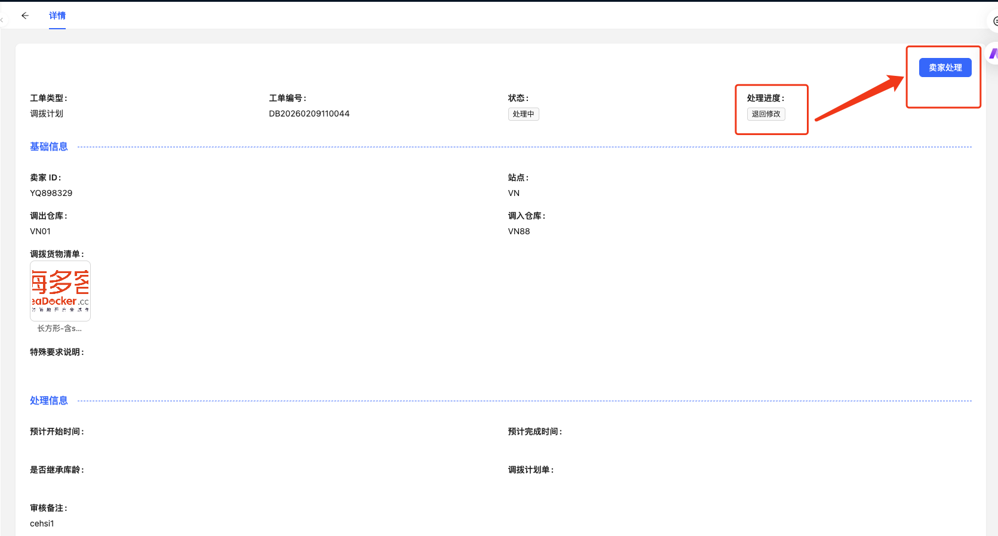Image resolution: width=998 pixels, height=536 pixels.
Task: Click the 审核备注 text cehsi1
Action: click(x=42, y=523)
